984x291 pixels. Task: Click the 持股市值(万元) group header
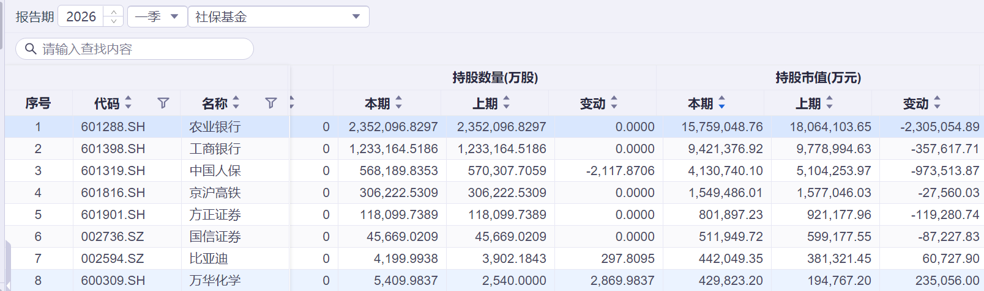point(818,77)
